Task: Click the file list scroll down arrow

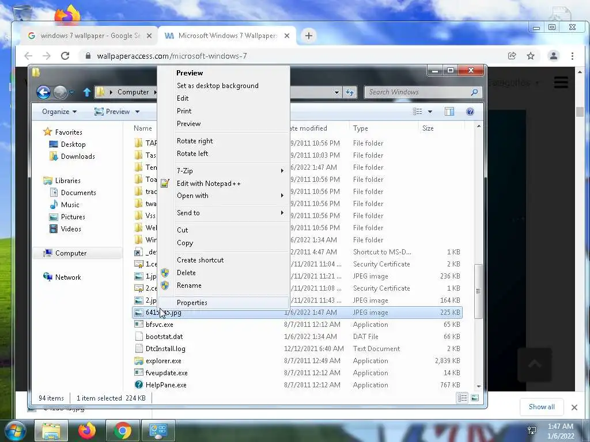Action: (x=478, y=386)
